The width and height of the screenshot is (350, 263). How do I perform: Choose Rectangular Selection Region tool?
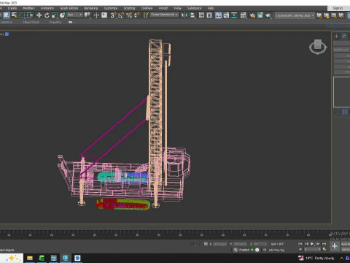coord(22,15)
